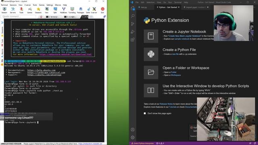This screenshot has width=258, height=145.
Task: Close the Python - Get Started tab
Action: click(179, 7)
